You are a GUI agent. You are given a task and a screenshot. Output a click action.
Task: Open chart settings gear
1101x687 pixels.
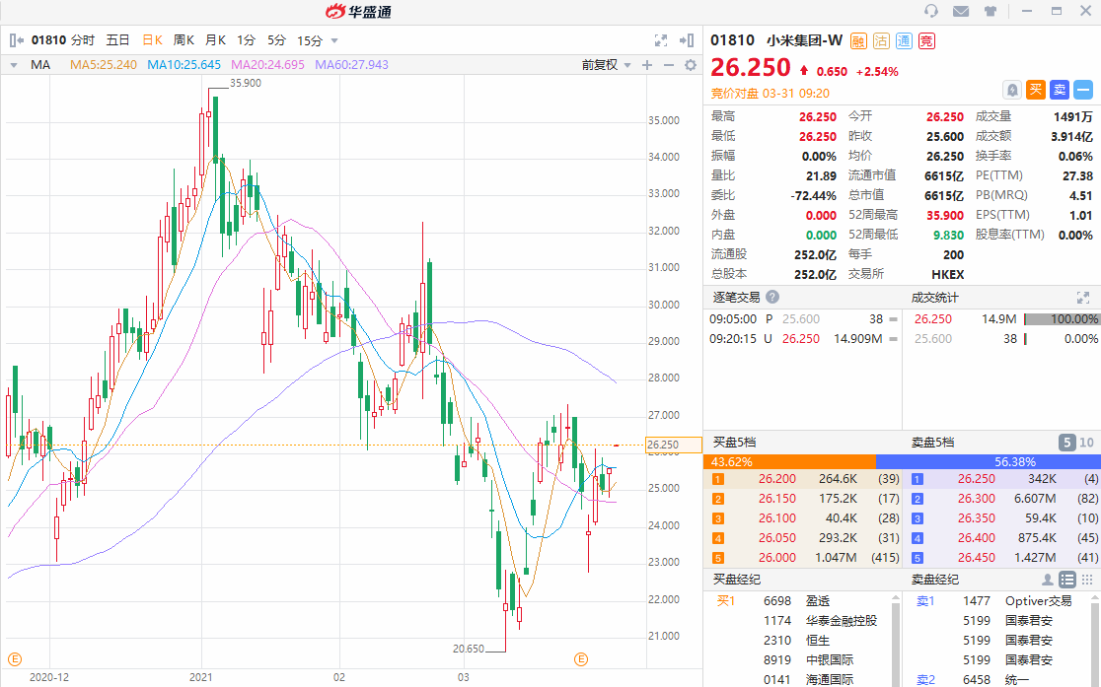tap(691, 64)
